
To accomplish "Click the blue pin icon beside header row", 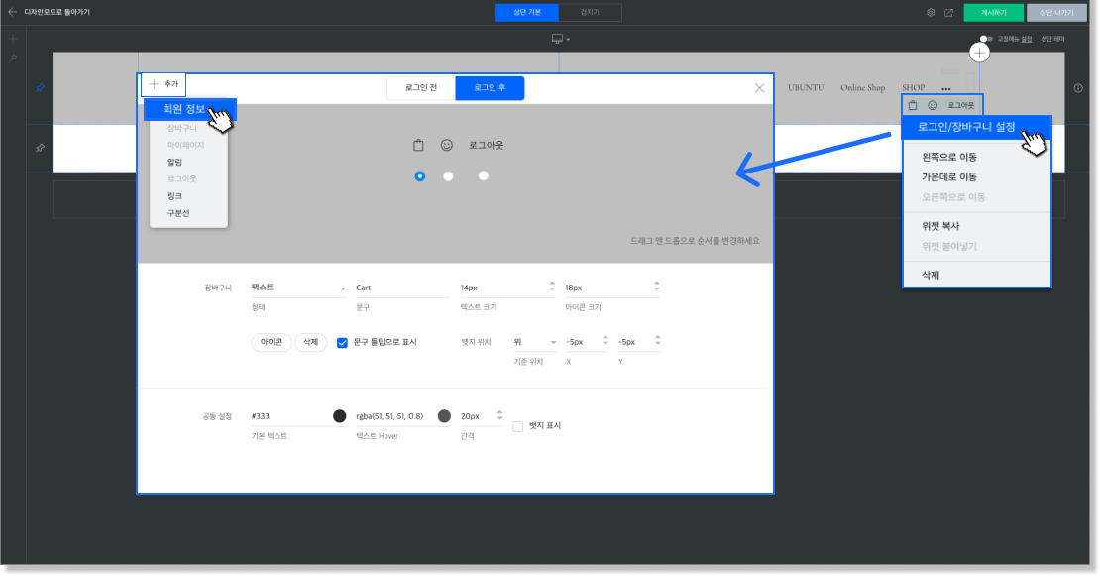I will [x=40, y=87].
